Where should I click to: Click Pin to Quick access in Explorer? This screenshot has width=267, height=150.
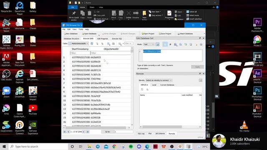pos(74,15)
